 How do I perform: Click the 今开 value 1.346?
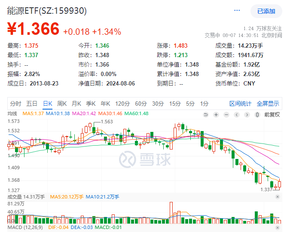102,46
